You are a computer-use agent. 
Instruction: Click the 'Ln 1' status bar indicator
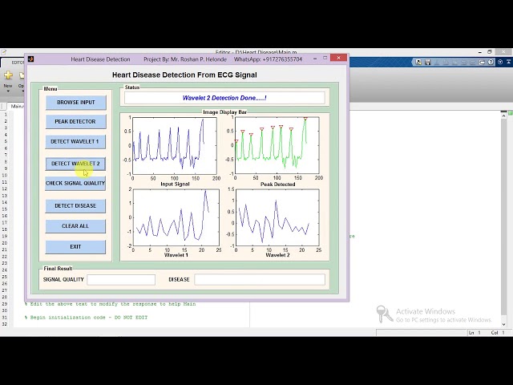475,333
